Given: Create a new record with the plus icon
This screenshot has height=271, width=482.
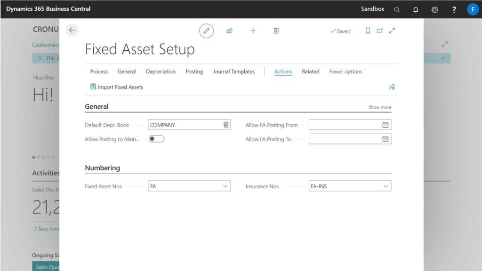Looking at the screenshot, I should (253, 31).
